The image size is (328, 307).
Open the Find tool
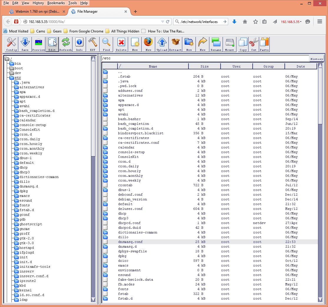106,44
